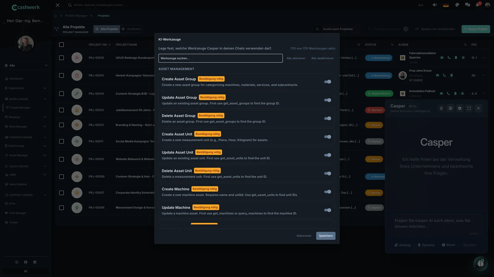Open notifications bell
Image resolution: width=494 pixels, height=277 pixels.
477,5
